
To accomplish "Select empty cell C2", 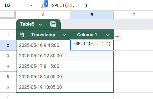I will coord(133,45).
